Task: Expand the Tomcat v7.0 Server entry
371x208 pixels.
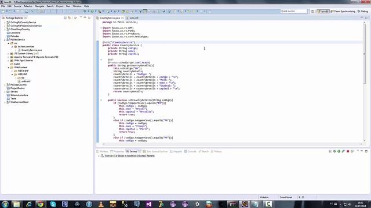Action: [x=99, y=156]
